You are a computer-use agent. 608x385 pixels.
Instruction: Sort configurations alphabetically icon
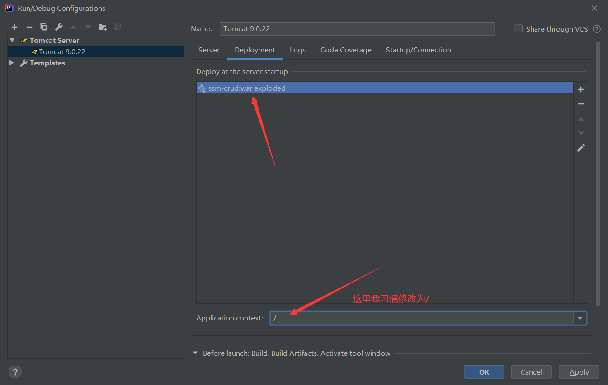tap(118, 27)
